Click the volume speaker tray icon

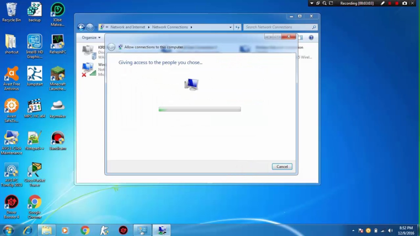pyautogui.click(x=390, y=231)
